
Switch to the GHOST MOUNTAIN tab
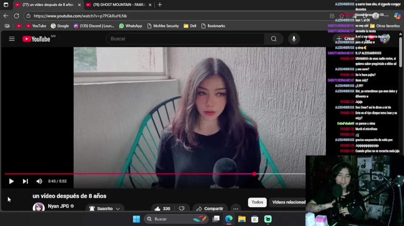119,5
